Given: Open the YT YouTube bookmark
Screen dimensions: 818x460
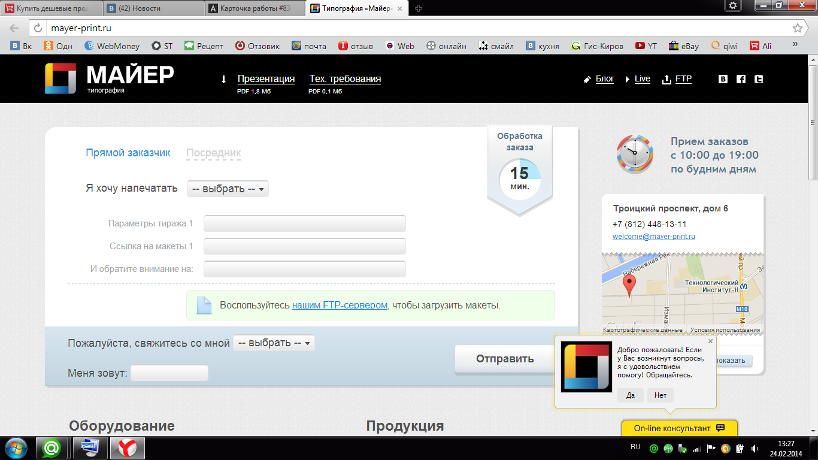Looking at the screenshot, I should pos(646,46).
